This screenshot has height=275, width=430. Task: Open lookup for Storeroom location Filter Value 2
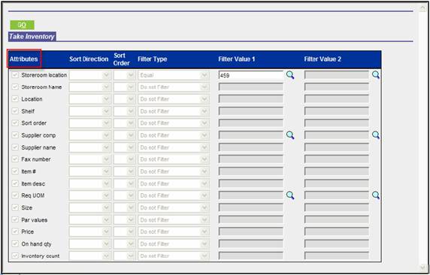point(376,75)
